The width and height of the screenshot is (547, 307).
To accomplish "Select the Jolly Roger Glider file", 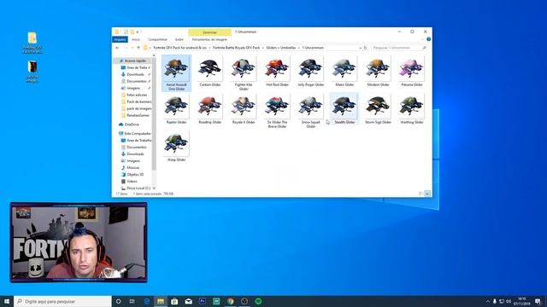I will click(311, 72).
